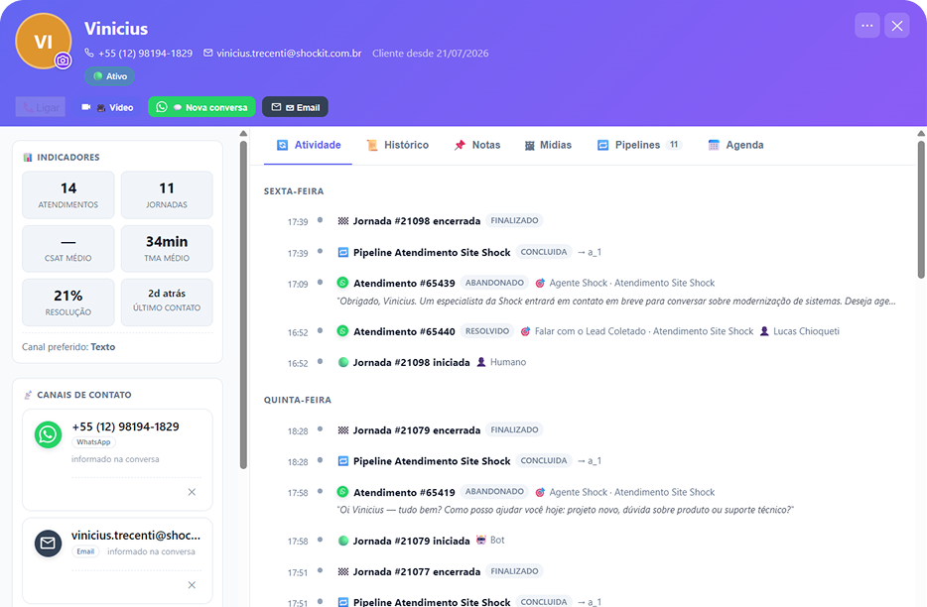Image resolution: width=927 pixels, height=607 pixels.
Task: Click pipeline icon on the 18:28 Pipeline entry
Action: (x=342, y=461)
